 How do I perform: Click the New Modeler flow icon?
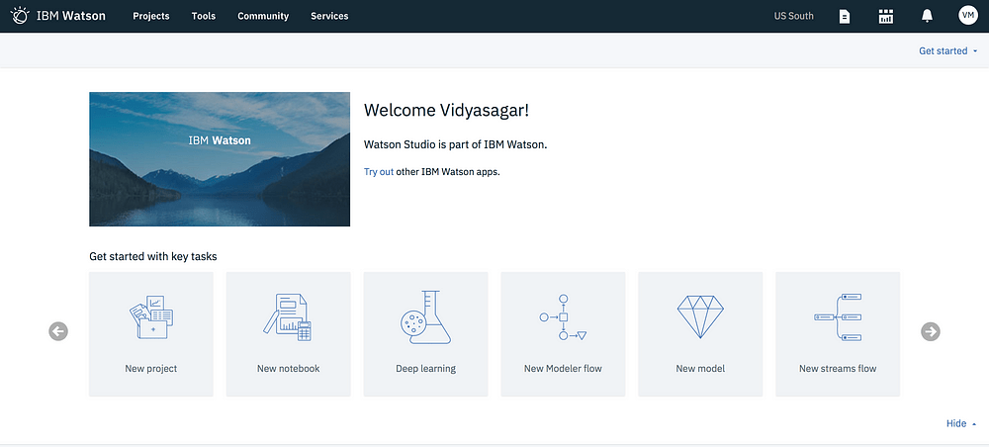pyautogui.click(x=564, y=317)
